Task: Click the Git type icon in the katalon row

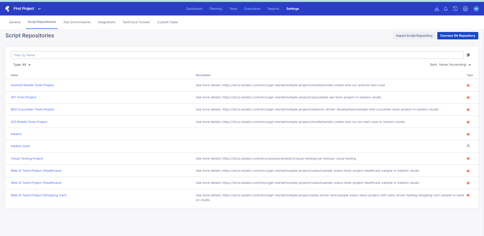Action: [468, 134]
